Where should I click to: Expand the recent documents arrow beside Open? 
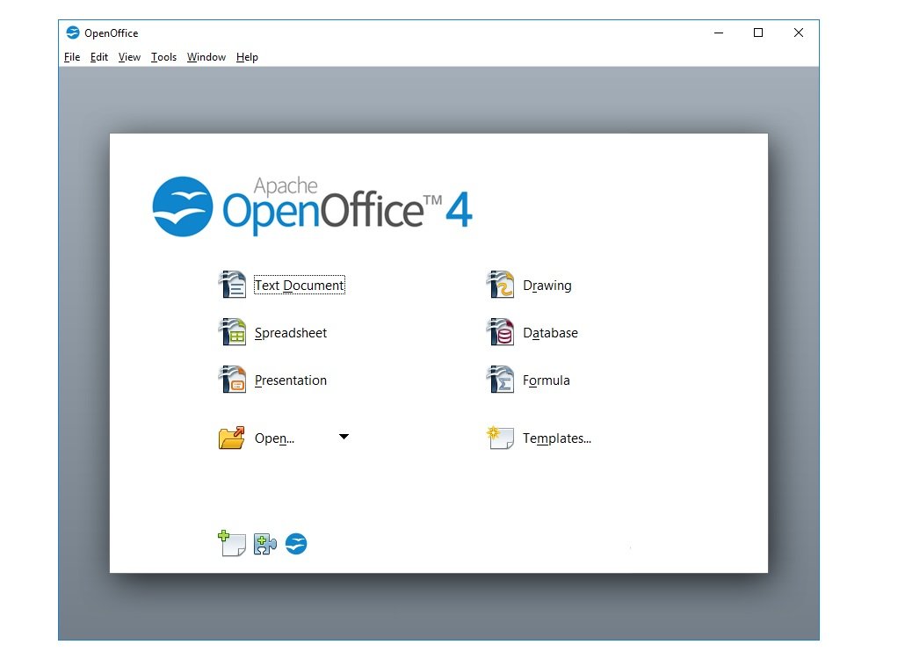pos(344,437)
